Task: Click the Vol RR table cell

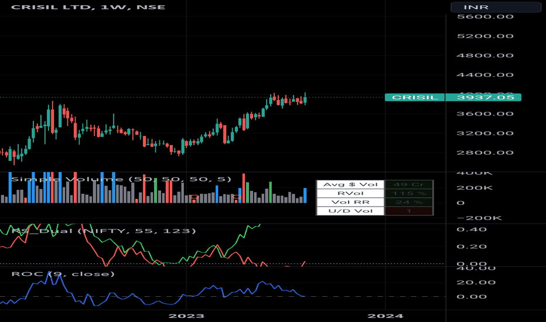Action: point(350,202)
